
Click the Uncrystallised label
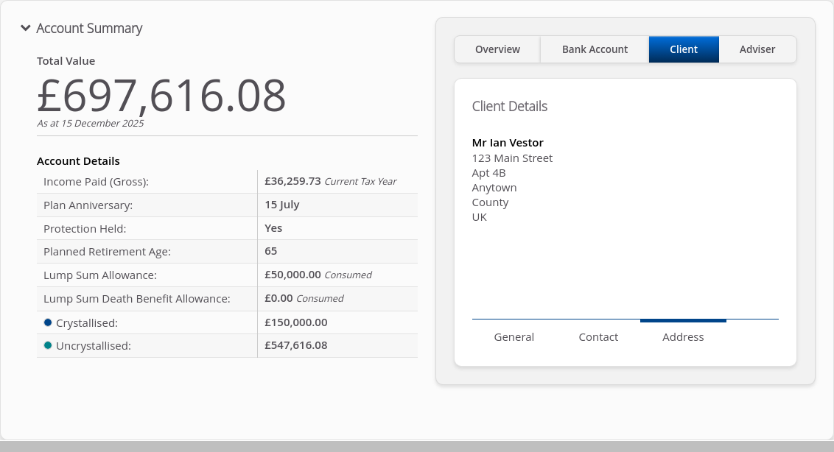tap(93, 346)
